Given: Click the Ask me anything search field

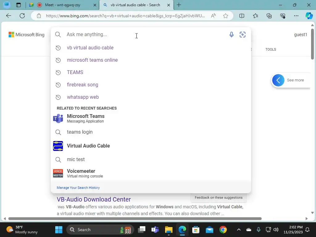Looking at the screenshot, I should (145, 35).
